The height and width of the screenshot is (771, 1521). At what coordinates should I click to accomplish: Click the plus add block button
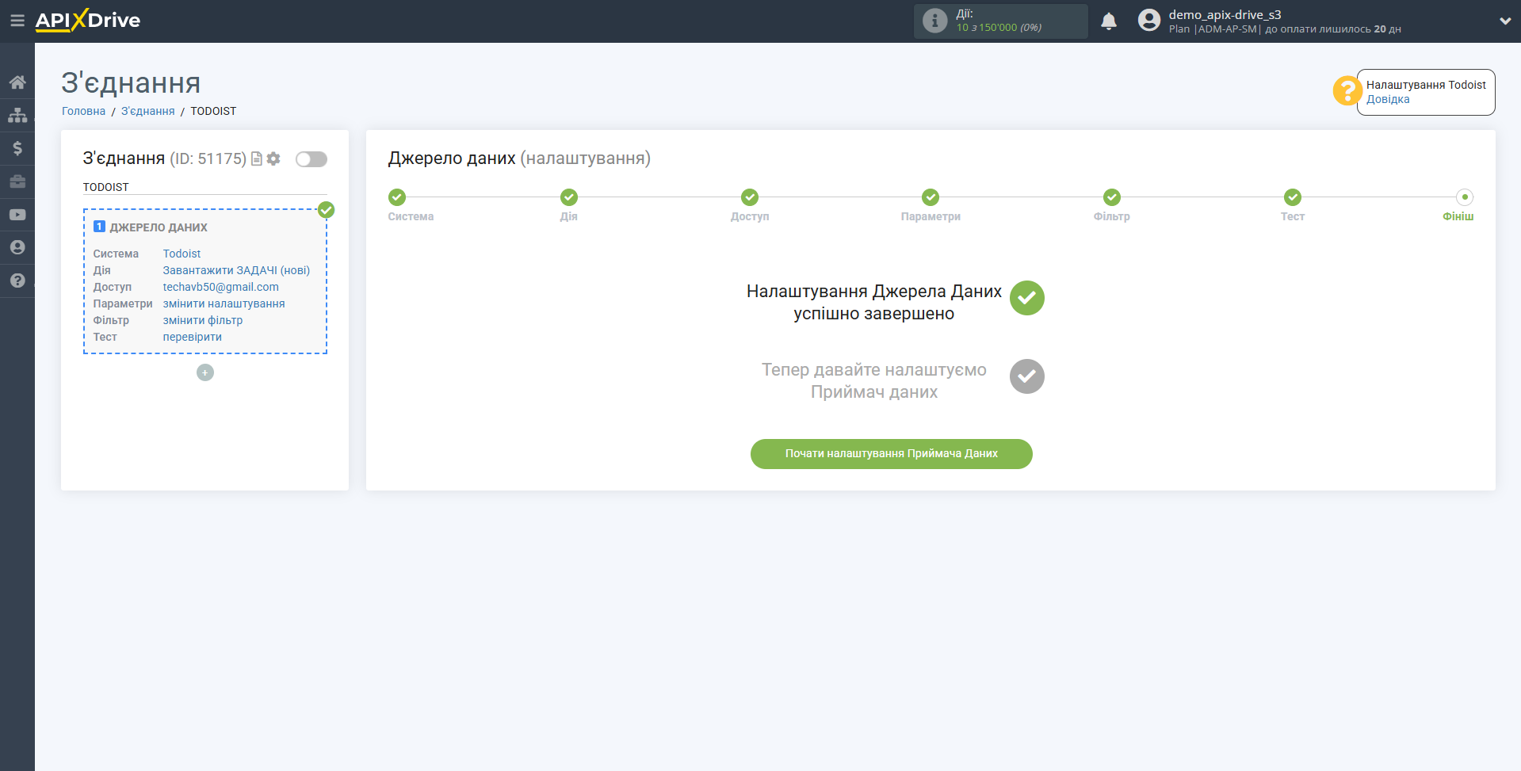[205, 372]
